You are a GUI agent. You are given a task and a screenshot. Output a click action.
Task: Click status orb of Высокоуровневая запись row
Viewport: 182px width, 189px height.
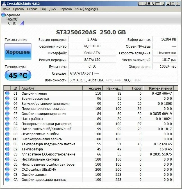point(7,139)
